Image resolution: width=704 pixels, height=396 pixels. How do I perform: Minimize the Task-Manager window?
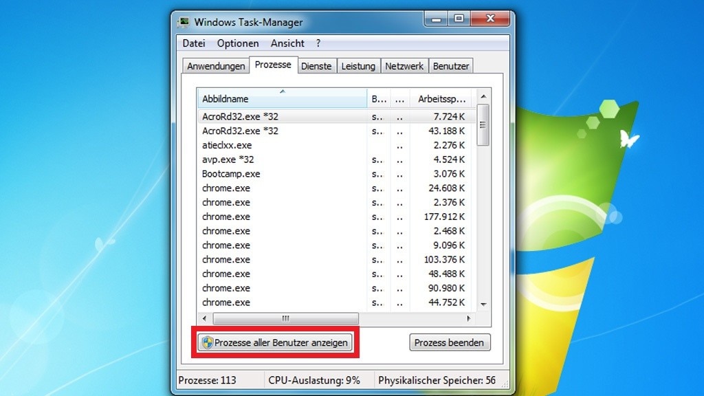pyautogui.click(x=436, y=19)
